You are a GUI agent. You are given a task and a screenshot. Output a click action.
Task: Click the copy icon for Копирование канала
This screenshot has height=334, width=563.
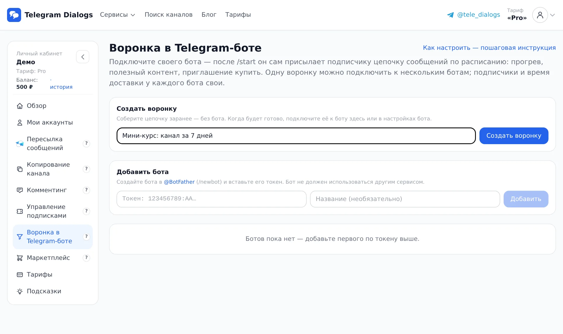pyautogui.click(x=20, y=169)
